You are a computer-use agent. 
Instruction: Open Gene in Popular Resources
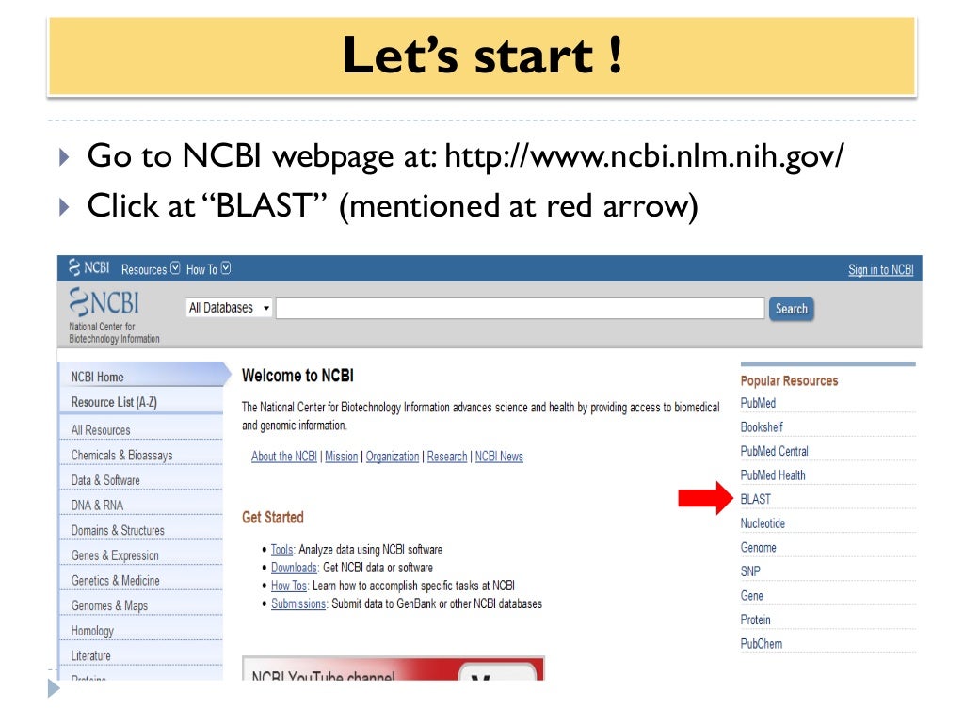click(x=751, y=596)
